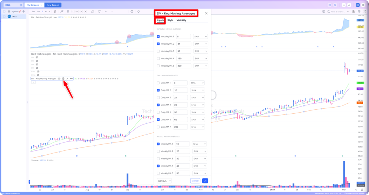Image resolution: width=369 pixels, height=195 pixels.
Task: Click the Ok button in the dialog
Action: coord(205,181)
